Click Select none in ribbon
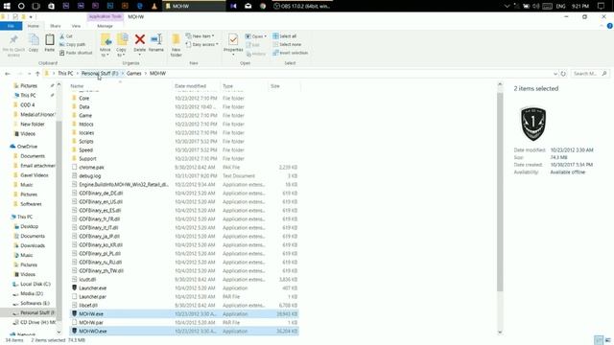 [x=287, y=44]
